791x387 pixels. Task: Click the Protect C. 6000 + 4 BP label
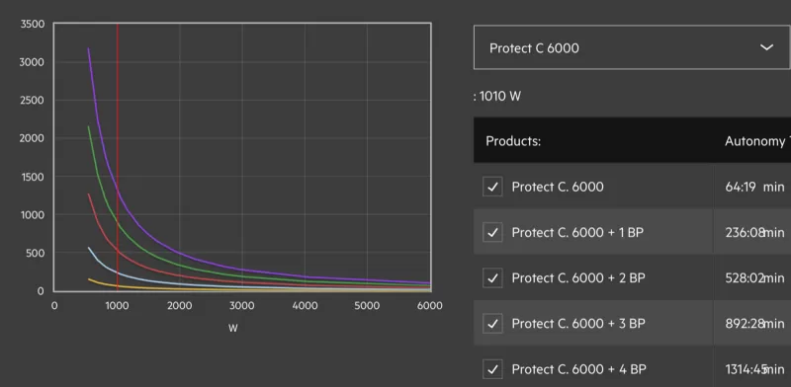tap(578, 369)
